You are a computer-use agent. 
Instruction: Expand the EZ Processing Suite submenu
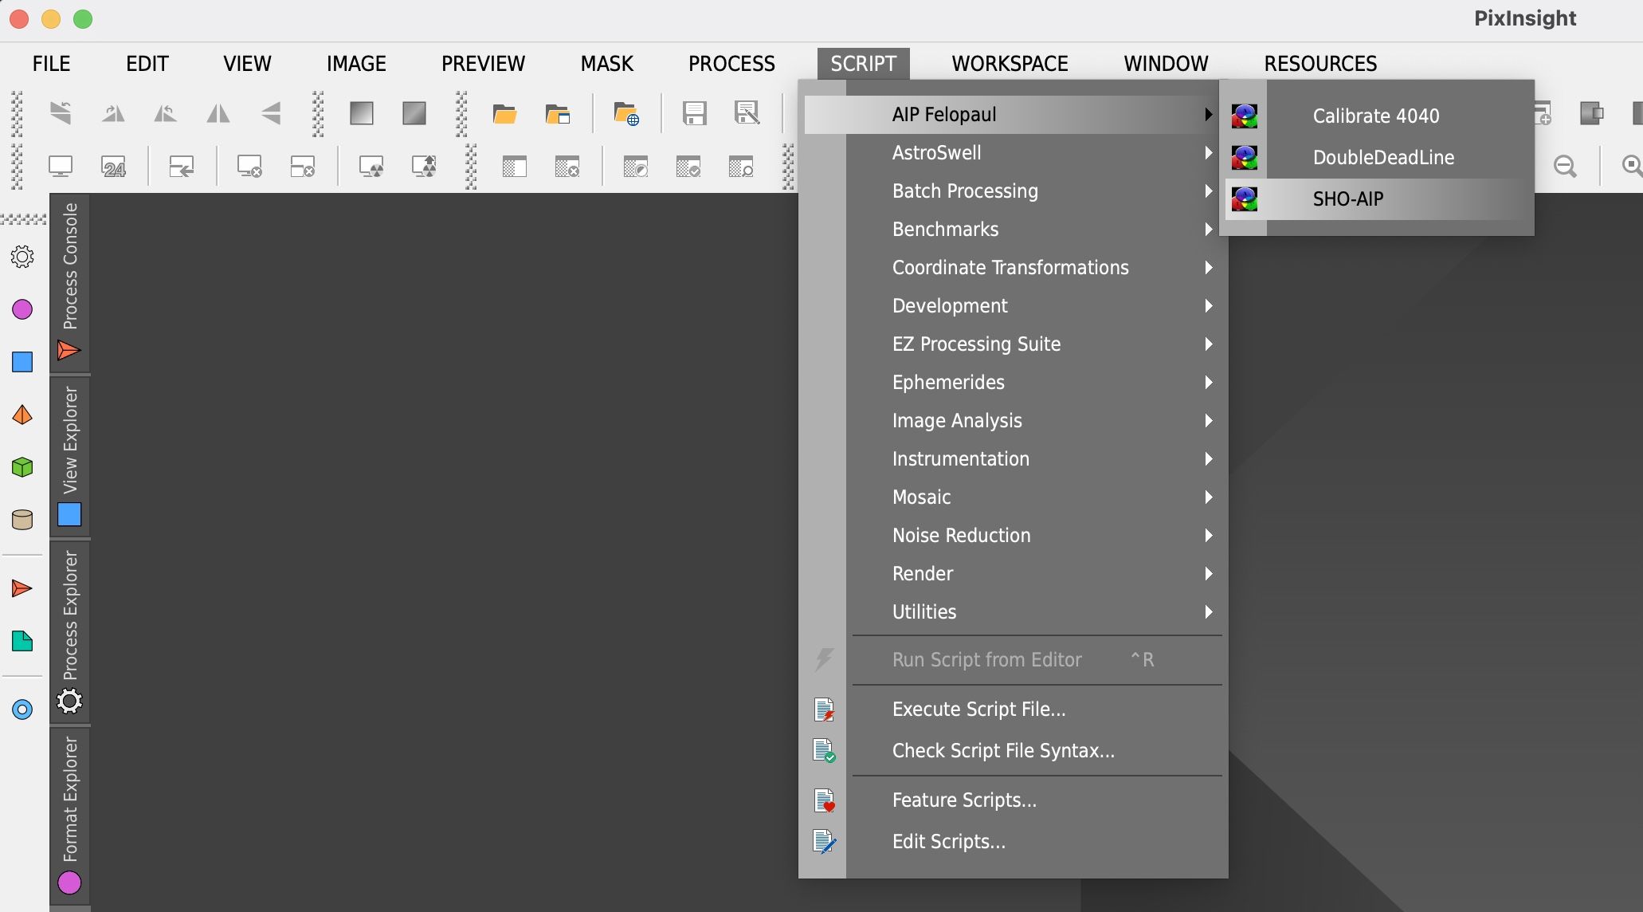[1012, 344]
